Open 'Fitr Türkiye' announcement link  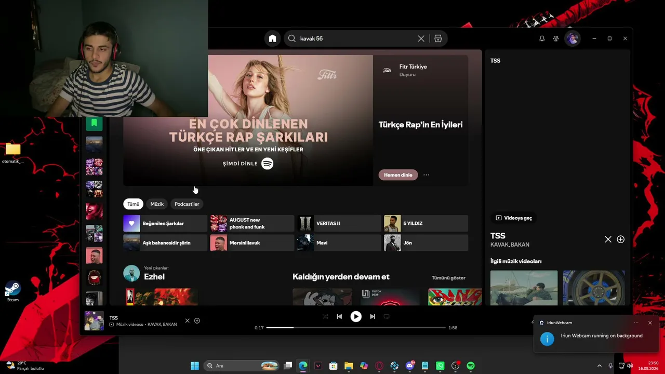click(413, 66)
